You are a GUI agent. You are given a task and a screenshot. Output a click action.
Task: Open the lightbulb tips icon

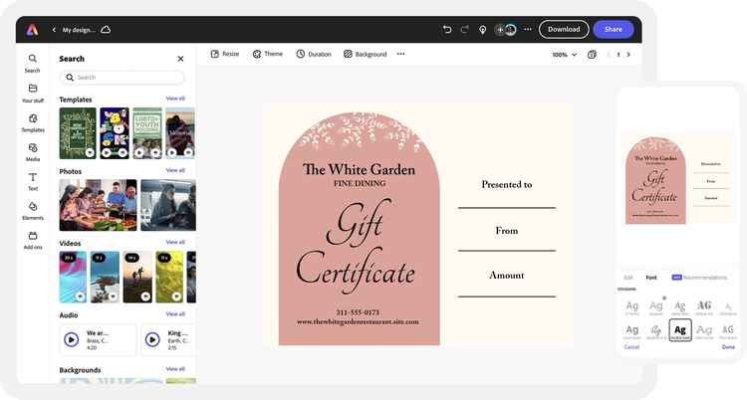[x=483, y=30]
